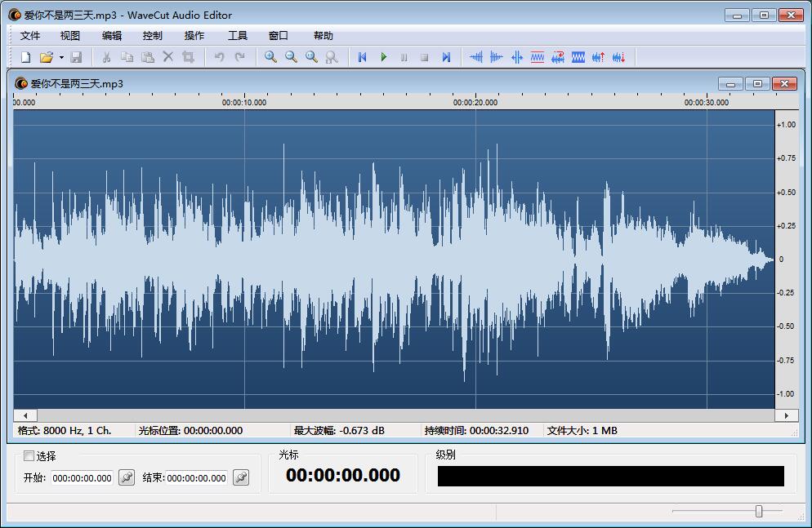The height and width of the screenshot is (528, 812).
Task: Open the 编辑 menu
Action: pyautogui.click(x=111, y=36)
